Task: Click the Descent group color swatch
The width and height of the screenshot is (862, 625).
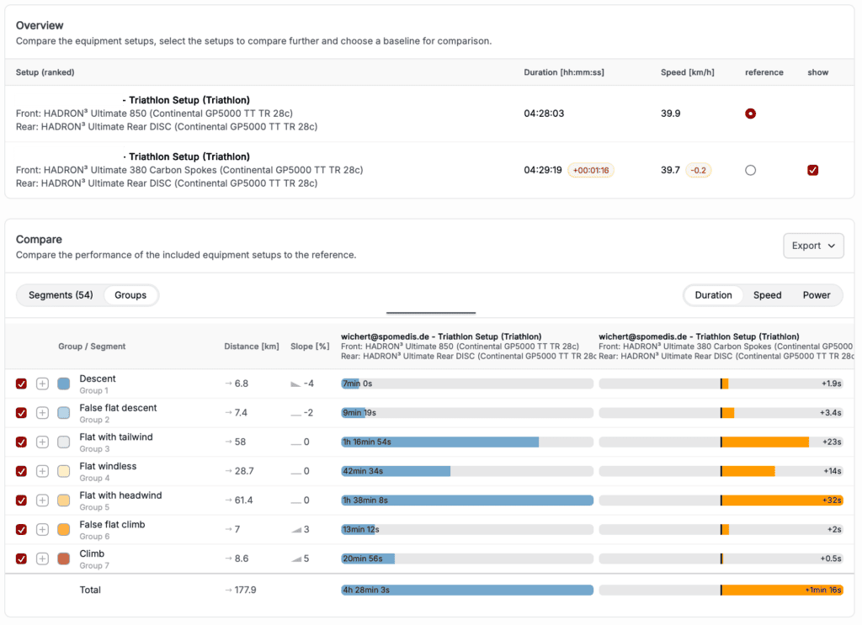Action: (x=64, y=384)
